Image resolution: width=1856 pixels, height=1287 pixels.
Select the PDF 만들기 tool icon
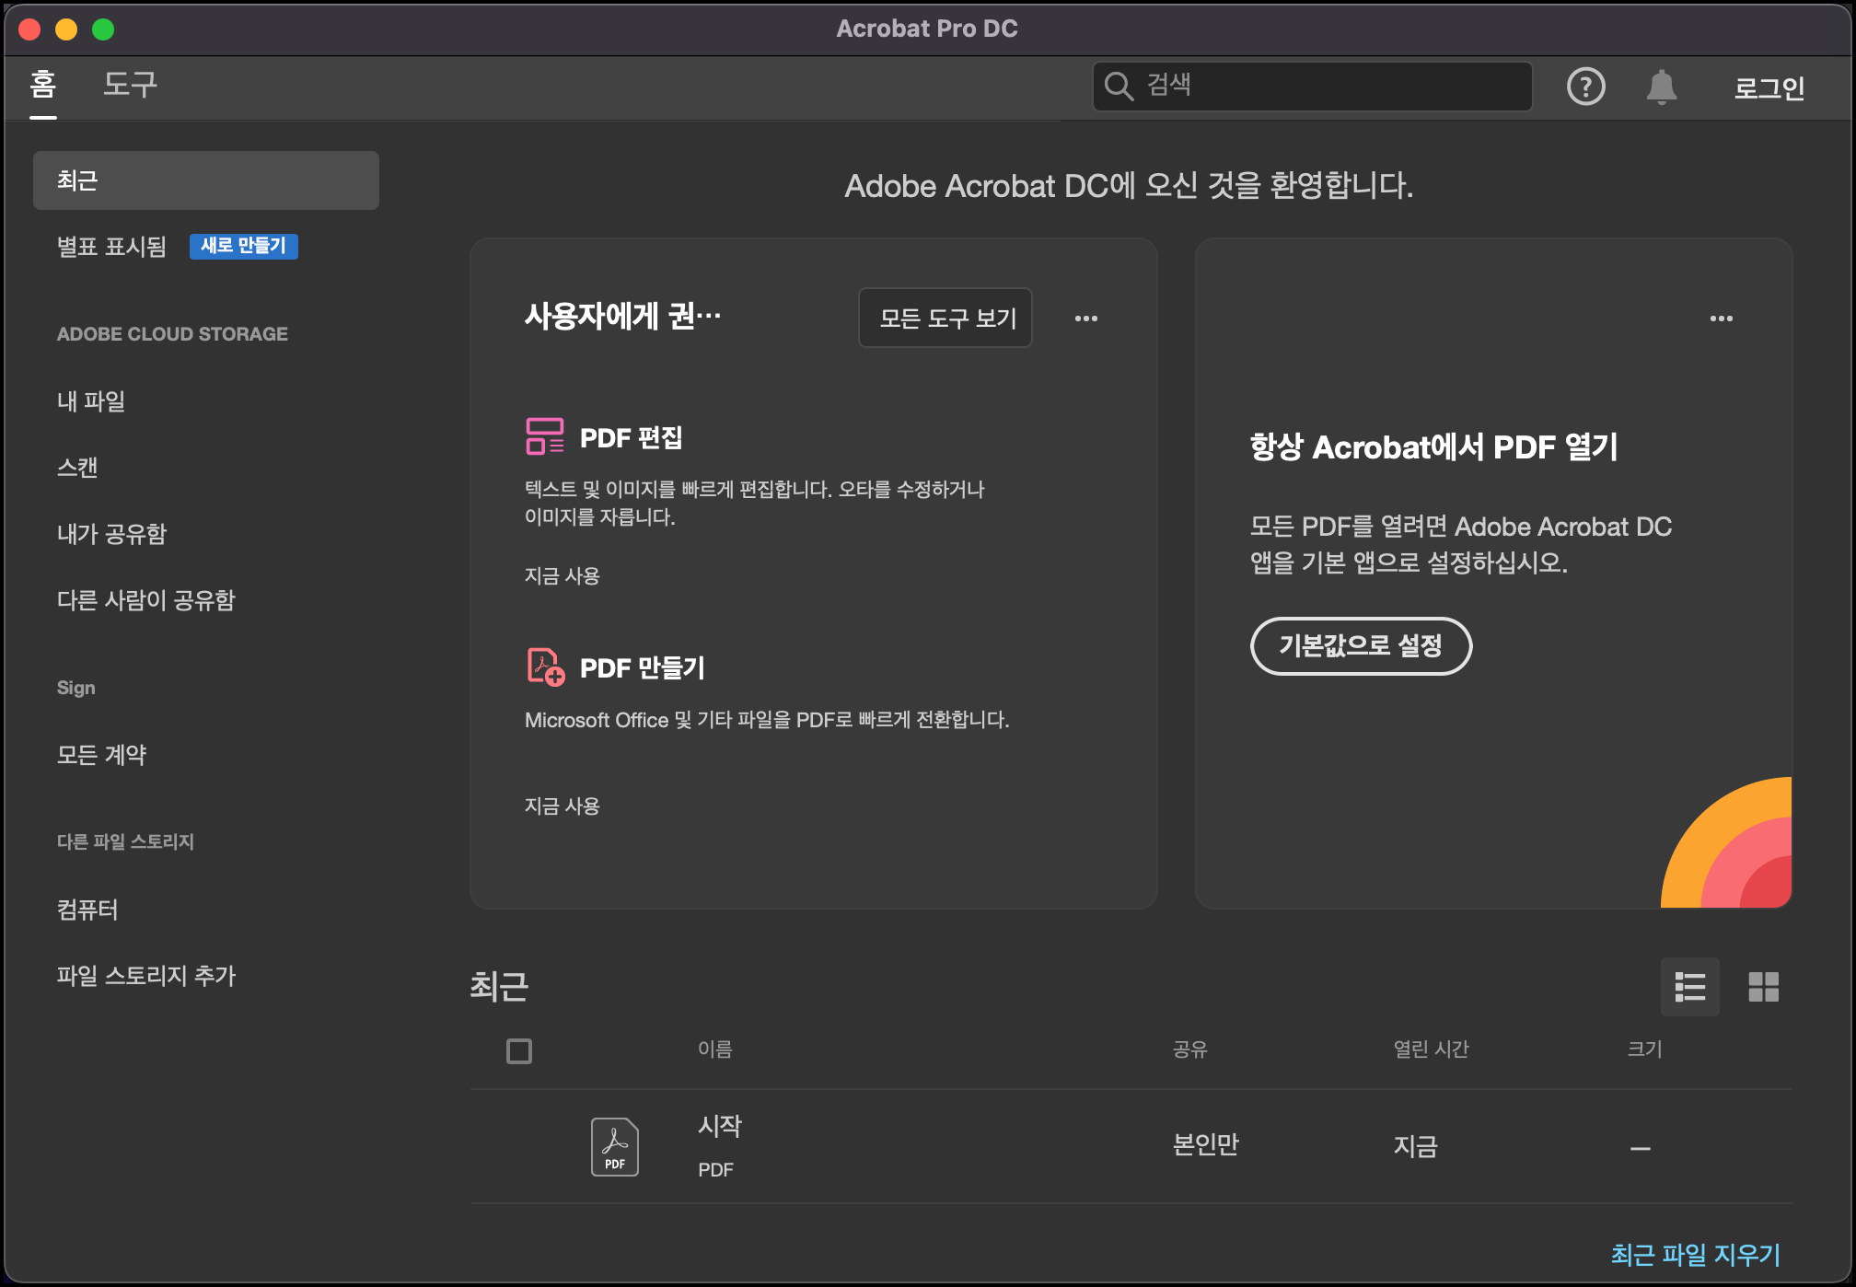[x=543, y=667]
